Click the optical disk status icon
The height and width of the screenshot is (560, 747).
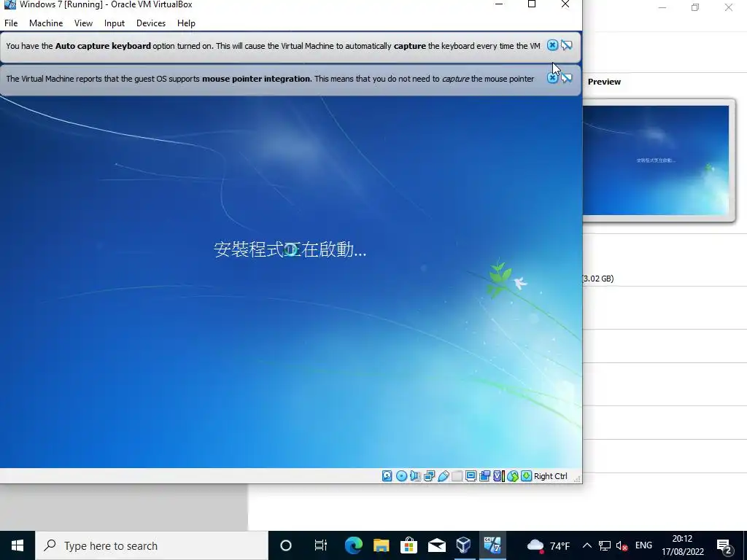[x=401, y=475]
